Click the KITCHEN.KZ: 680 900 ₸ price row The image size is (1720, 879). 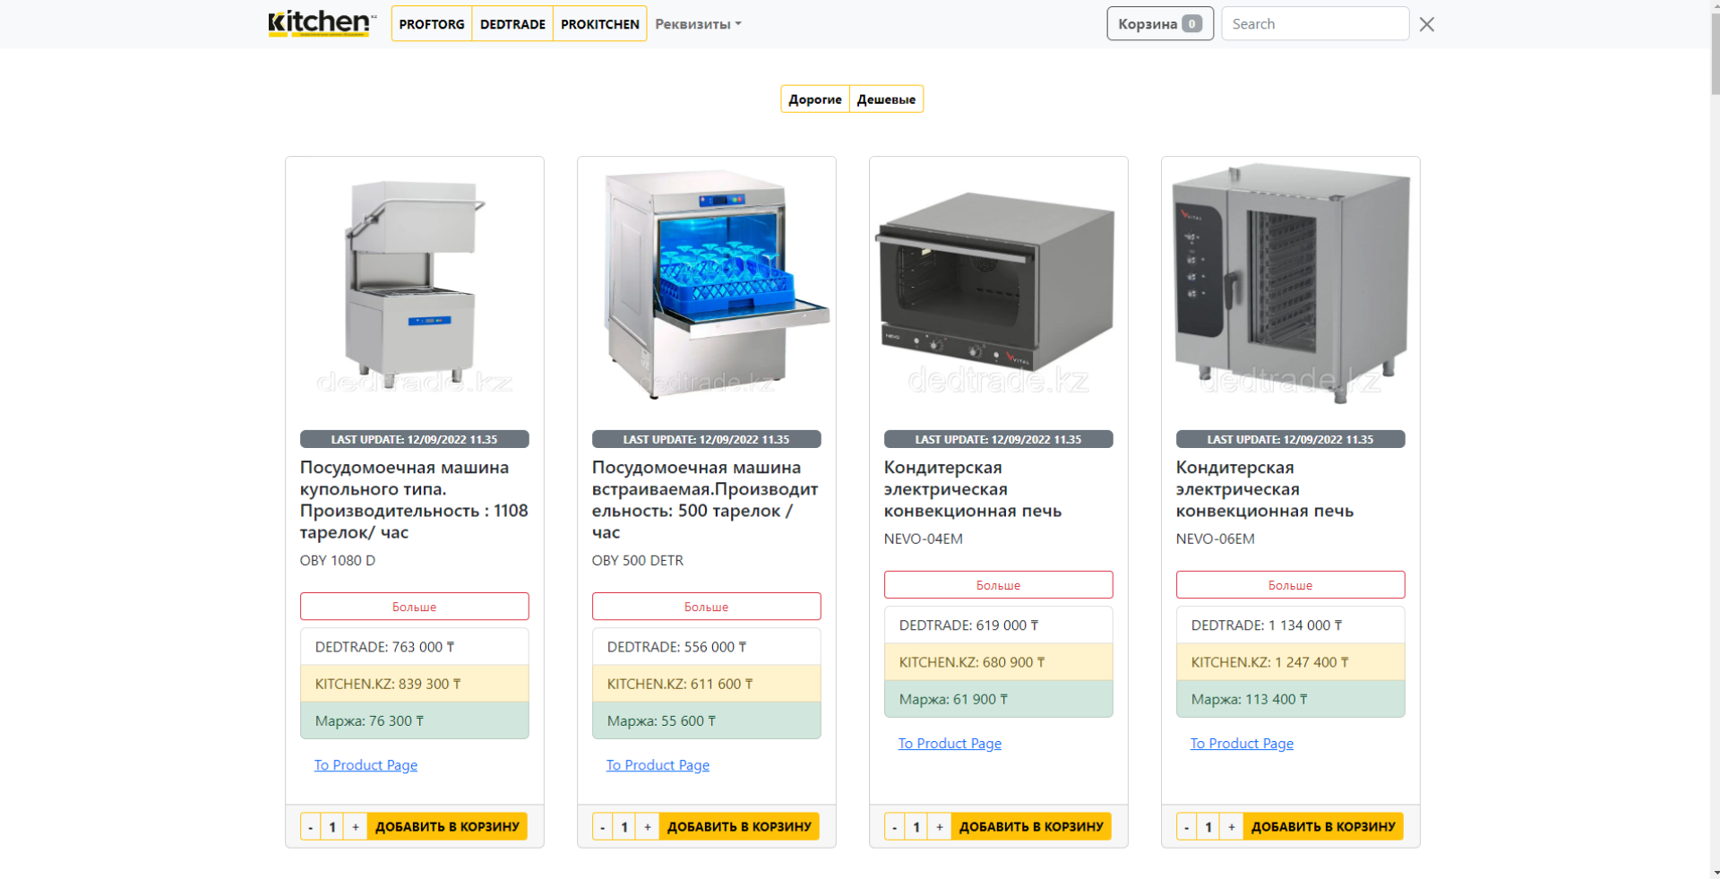pos(999,662)
